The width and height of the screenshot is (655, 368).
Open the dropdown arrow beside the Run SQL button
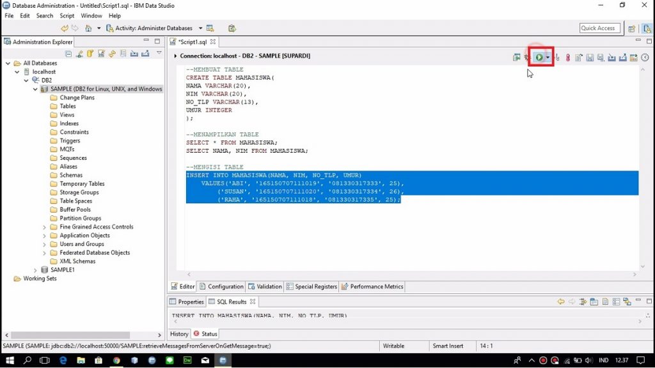click(548, 57)
